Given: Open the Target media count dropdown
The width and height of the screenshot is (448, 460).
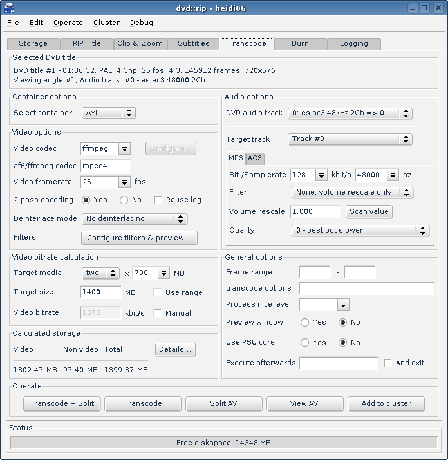Looking at the screenshot, I should click(100, 273).
